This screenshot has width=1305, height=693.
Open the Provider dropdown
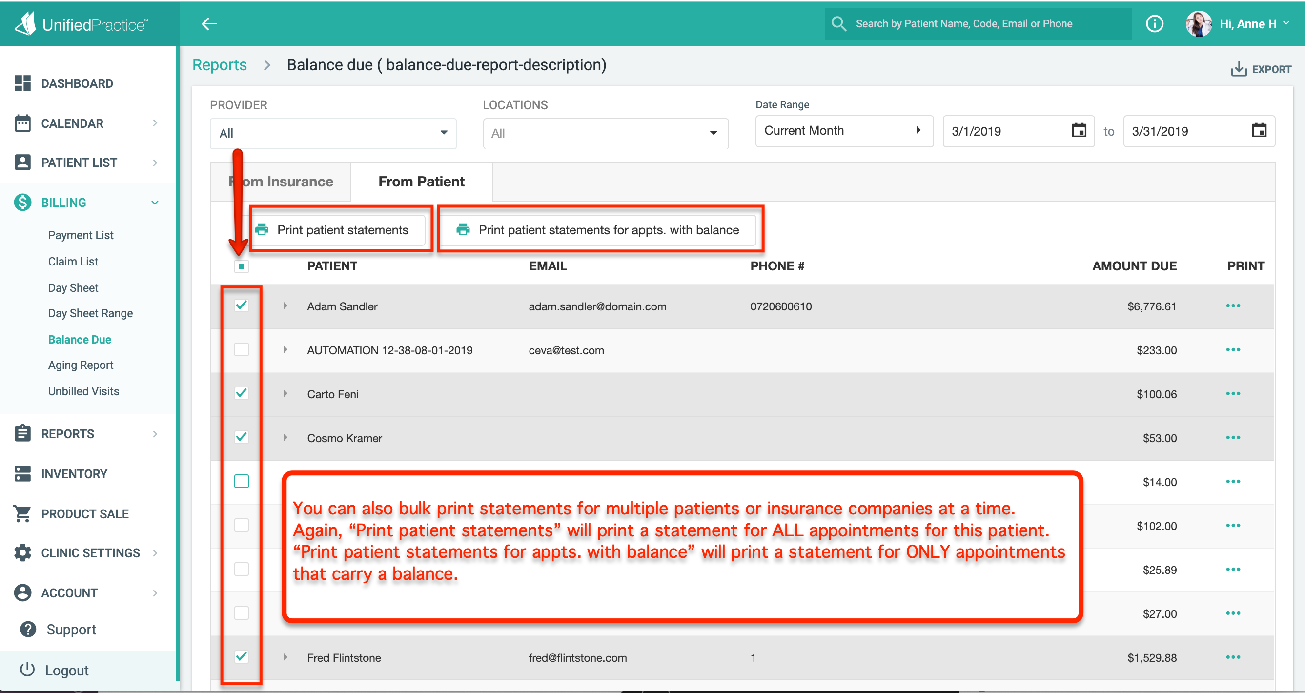[x=333, y=133]
